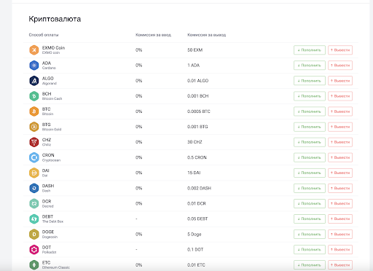The height and width of the screenshot is (271, 373).
Task: Select the Dash blue coin icon
Action: [x=34, y=188]
